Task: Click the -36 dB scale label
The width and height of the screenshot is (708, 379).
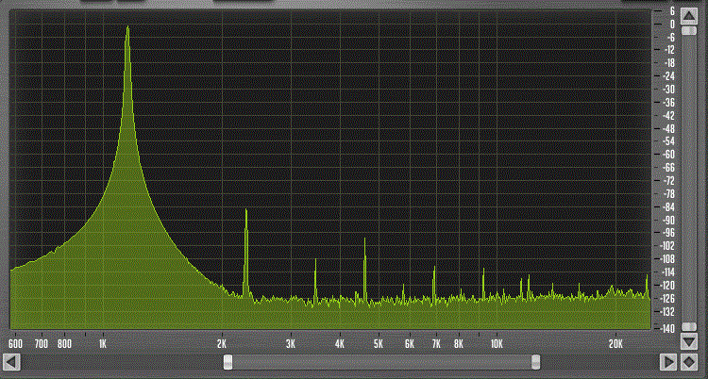Action: (668, 102)
